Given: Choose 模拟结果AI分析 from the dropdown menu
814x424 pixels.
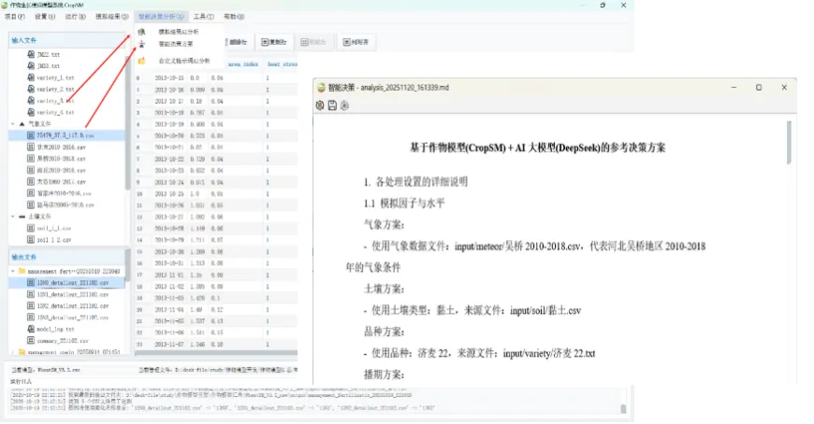Looking at the screenshot, I should [x=179, y=32].
